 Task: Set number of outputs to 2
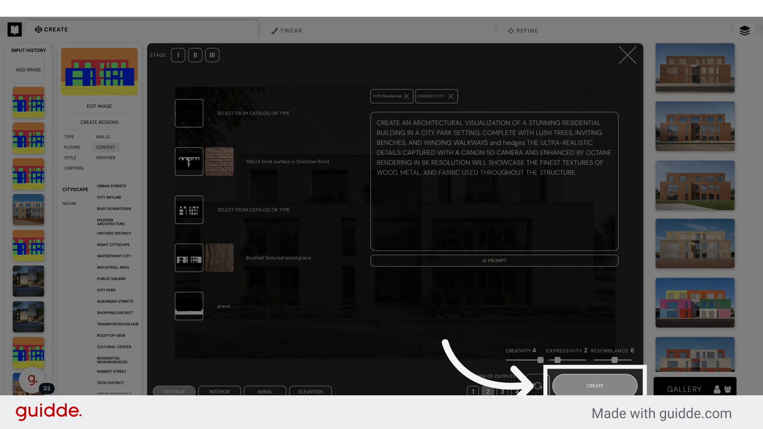pos(488,391)
